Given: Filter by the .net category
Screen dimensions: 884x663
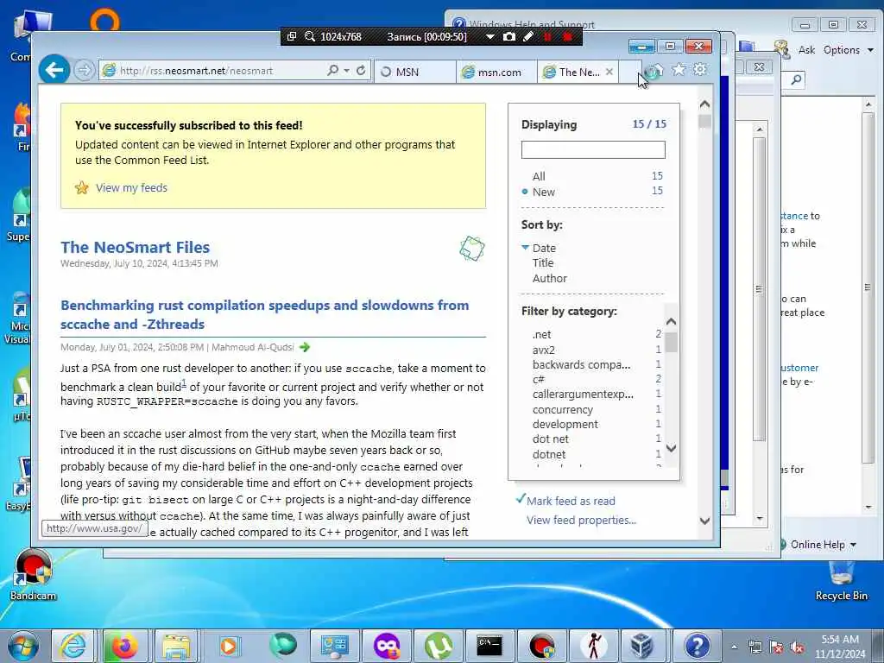Looking at the screenshot, I should point(542,334).
